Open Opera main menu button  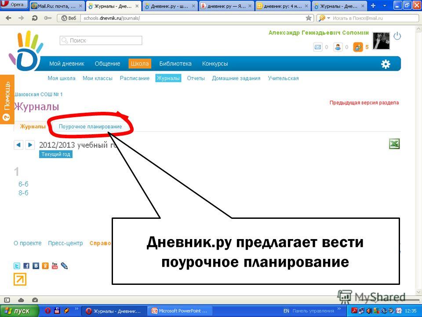click(x=14, y=4)
